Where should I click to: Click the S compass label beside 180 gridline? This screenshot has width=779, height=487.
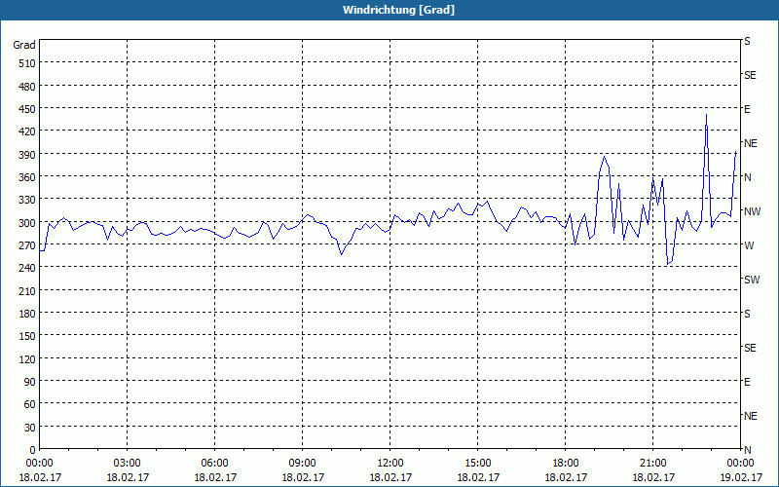point(747,314)
